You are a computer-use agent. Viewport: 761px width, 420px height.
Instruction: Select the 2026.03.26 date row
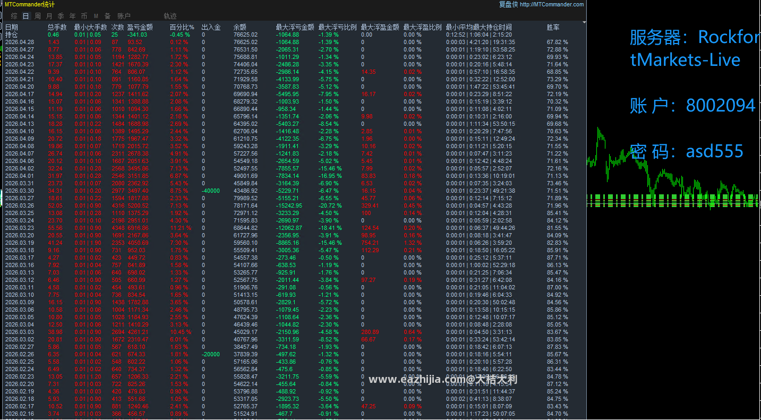click(x=20, y=205)
